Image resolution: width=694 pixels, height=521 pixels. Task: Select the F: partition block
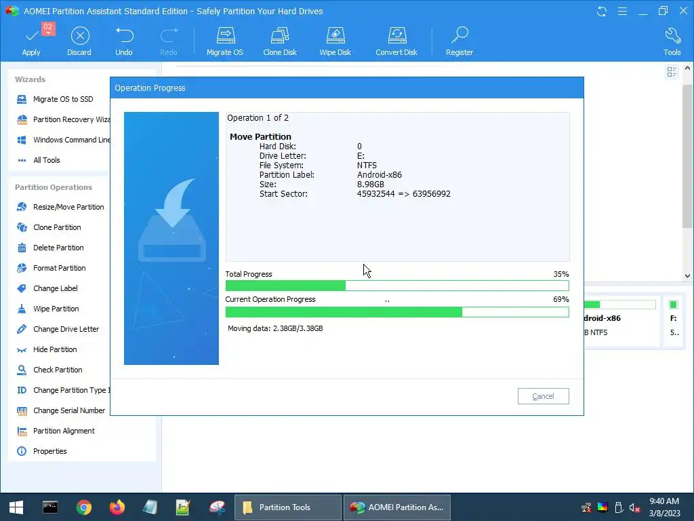click(x=674, y=322)
